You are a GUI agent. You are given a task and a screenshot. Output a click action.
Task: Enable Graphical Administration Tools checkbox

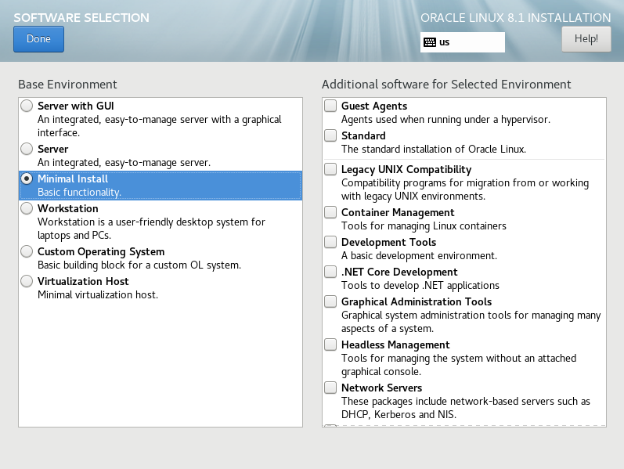tap(330, 301)
